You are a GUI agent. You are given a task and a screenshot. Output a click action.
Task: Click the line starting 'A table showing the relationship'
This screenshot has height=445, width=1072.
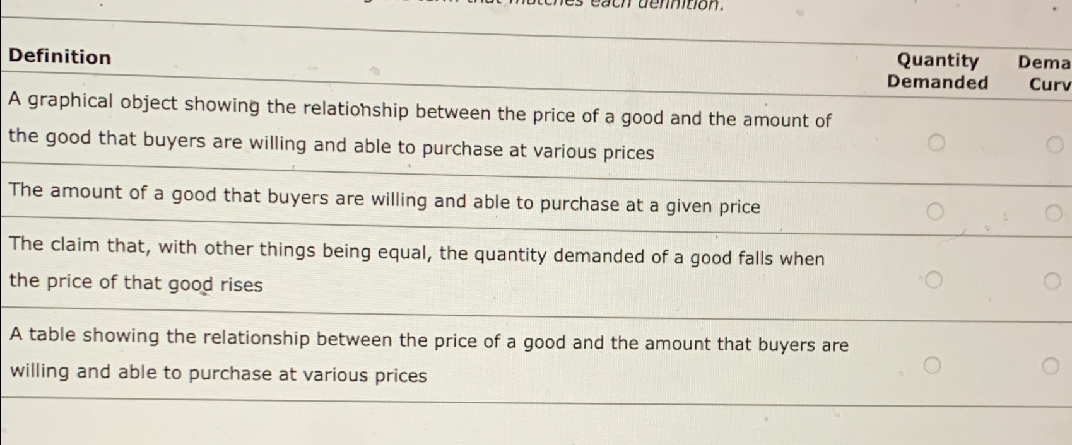tap(429, 340)
